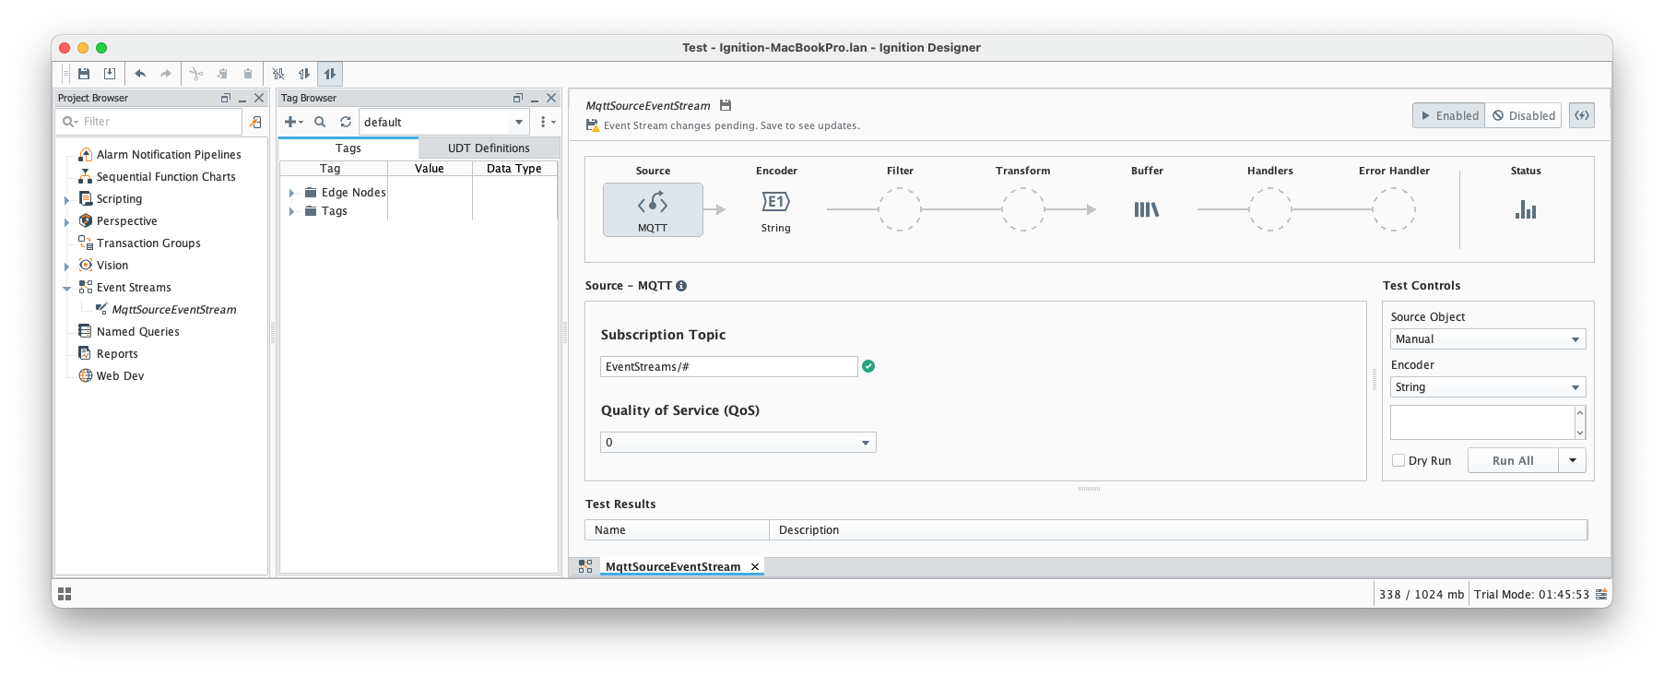Click the Undo arrow in the toolbar
1664x676 pixels.
pos(140,74)
